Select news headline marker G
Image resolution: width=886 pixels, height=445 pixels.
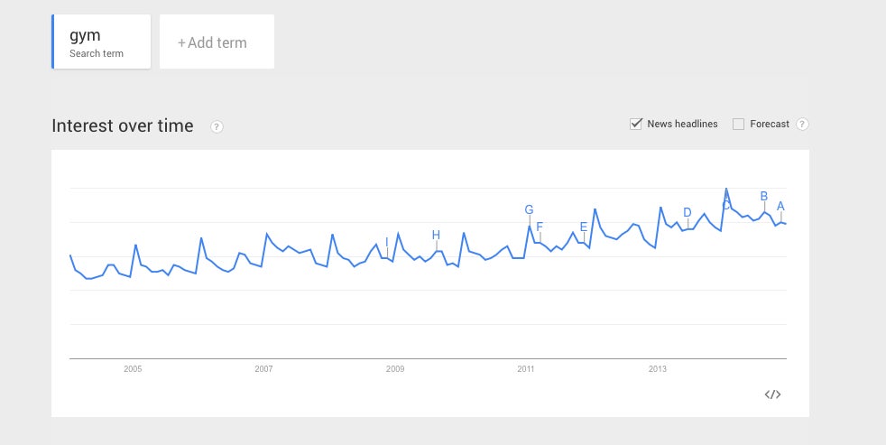tap(529, 209)
